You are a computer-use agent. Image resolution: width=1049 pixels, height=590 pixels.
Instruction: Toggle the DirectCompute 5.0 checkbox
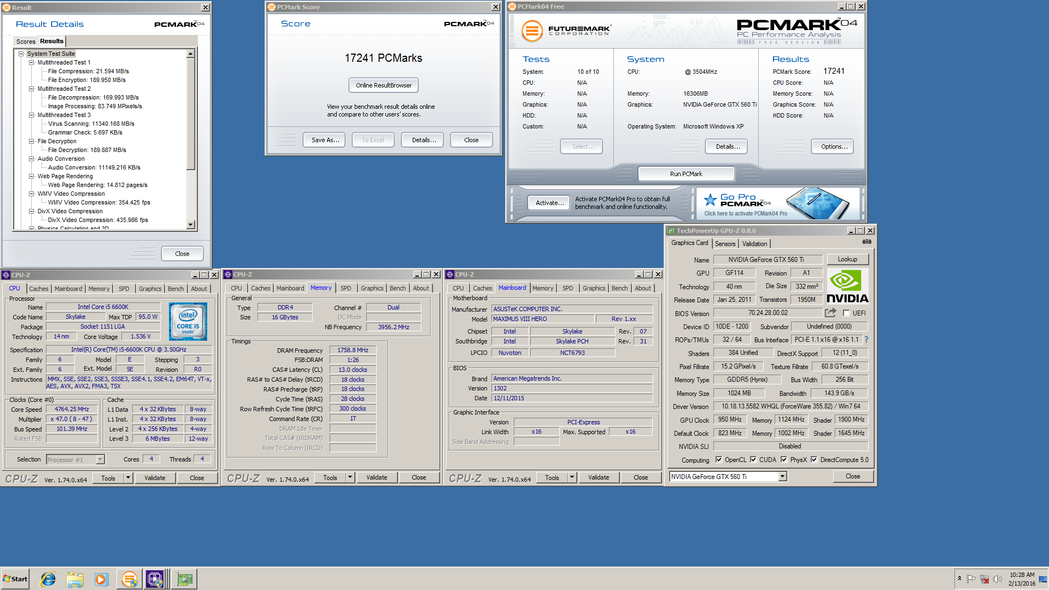(x=814, y=460)
